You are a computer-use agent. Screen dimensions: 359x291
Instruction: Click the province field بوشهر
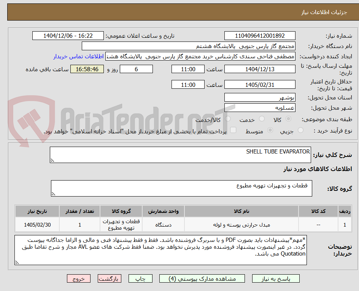click(x=260, y=98)
